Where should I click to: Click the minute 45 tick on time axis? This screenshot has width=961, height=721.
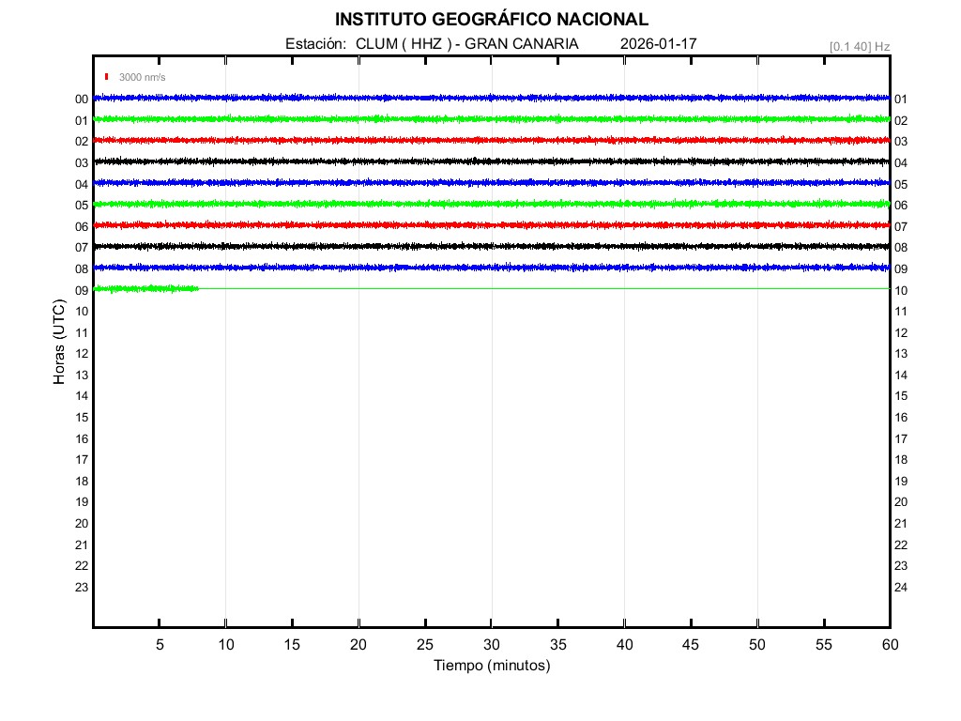(x=691, y=645)
